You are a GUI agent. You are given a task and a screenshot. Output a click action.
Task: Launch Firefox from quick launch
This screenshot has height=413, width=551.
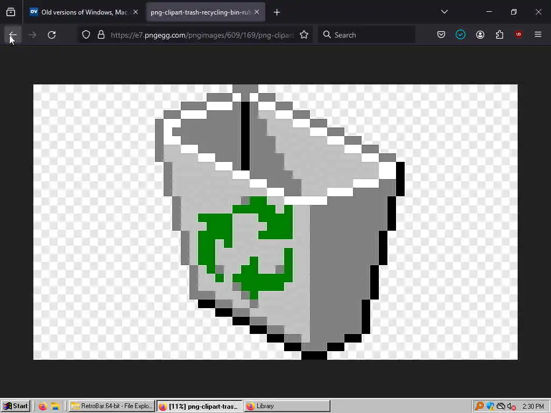43,407
